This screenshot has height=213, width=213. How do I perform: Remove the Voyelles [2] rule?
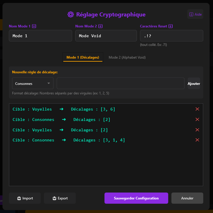tap(197, 130)
